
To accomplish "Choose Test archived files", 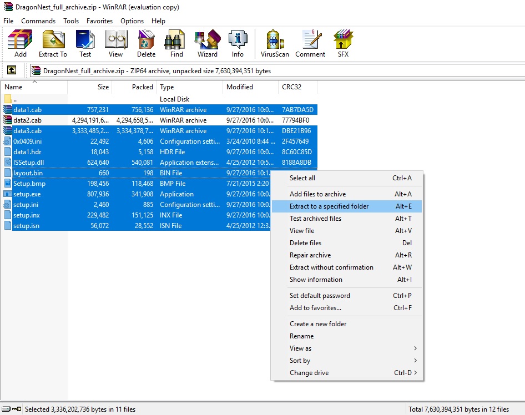I will pyautogui.click(x=347, y=219).
